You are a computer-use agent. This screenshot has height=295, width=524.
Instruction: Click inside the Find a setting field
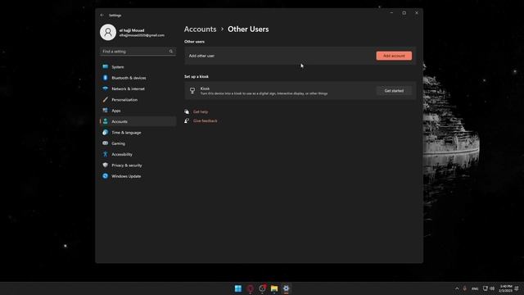[x=138, y=52]
